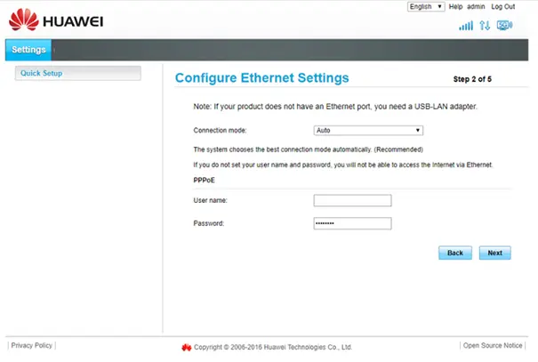Viewport: 538px width, 362px height.
Task: Open the English language dropdown
Action: [x=426, y=6]
